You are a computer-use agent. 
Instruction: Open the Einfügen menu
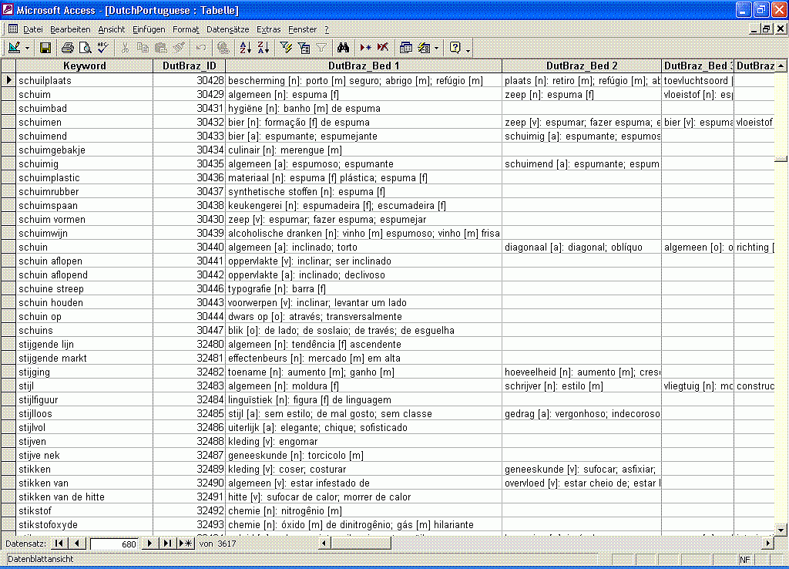pyautogui.click(x=149, y=29)
